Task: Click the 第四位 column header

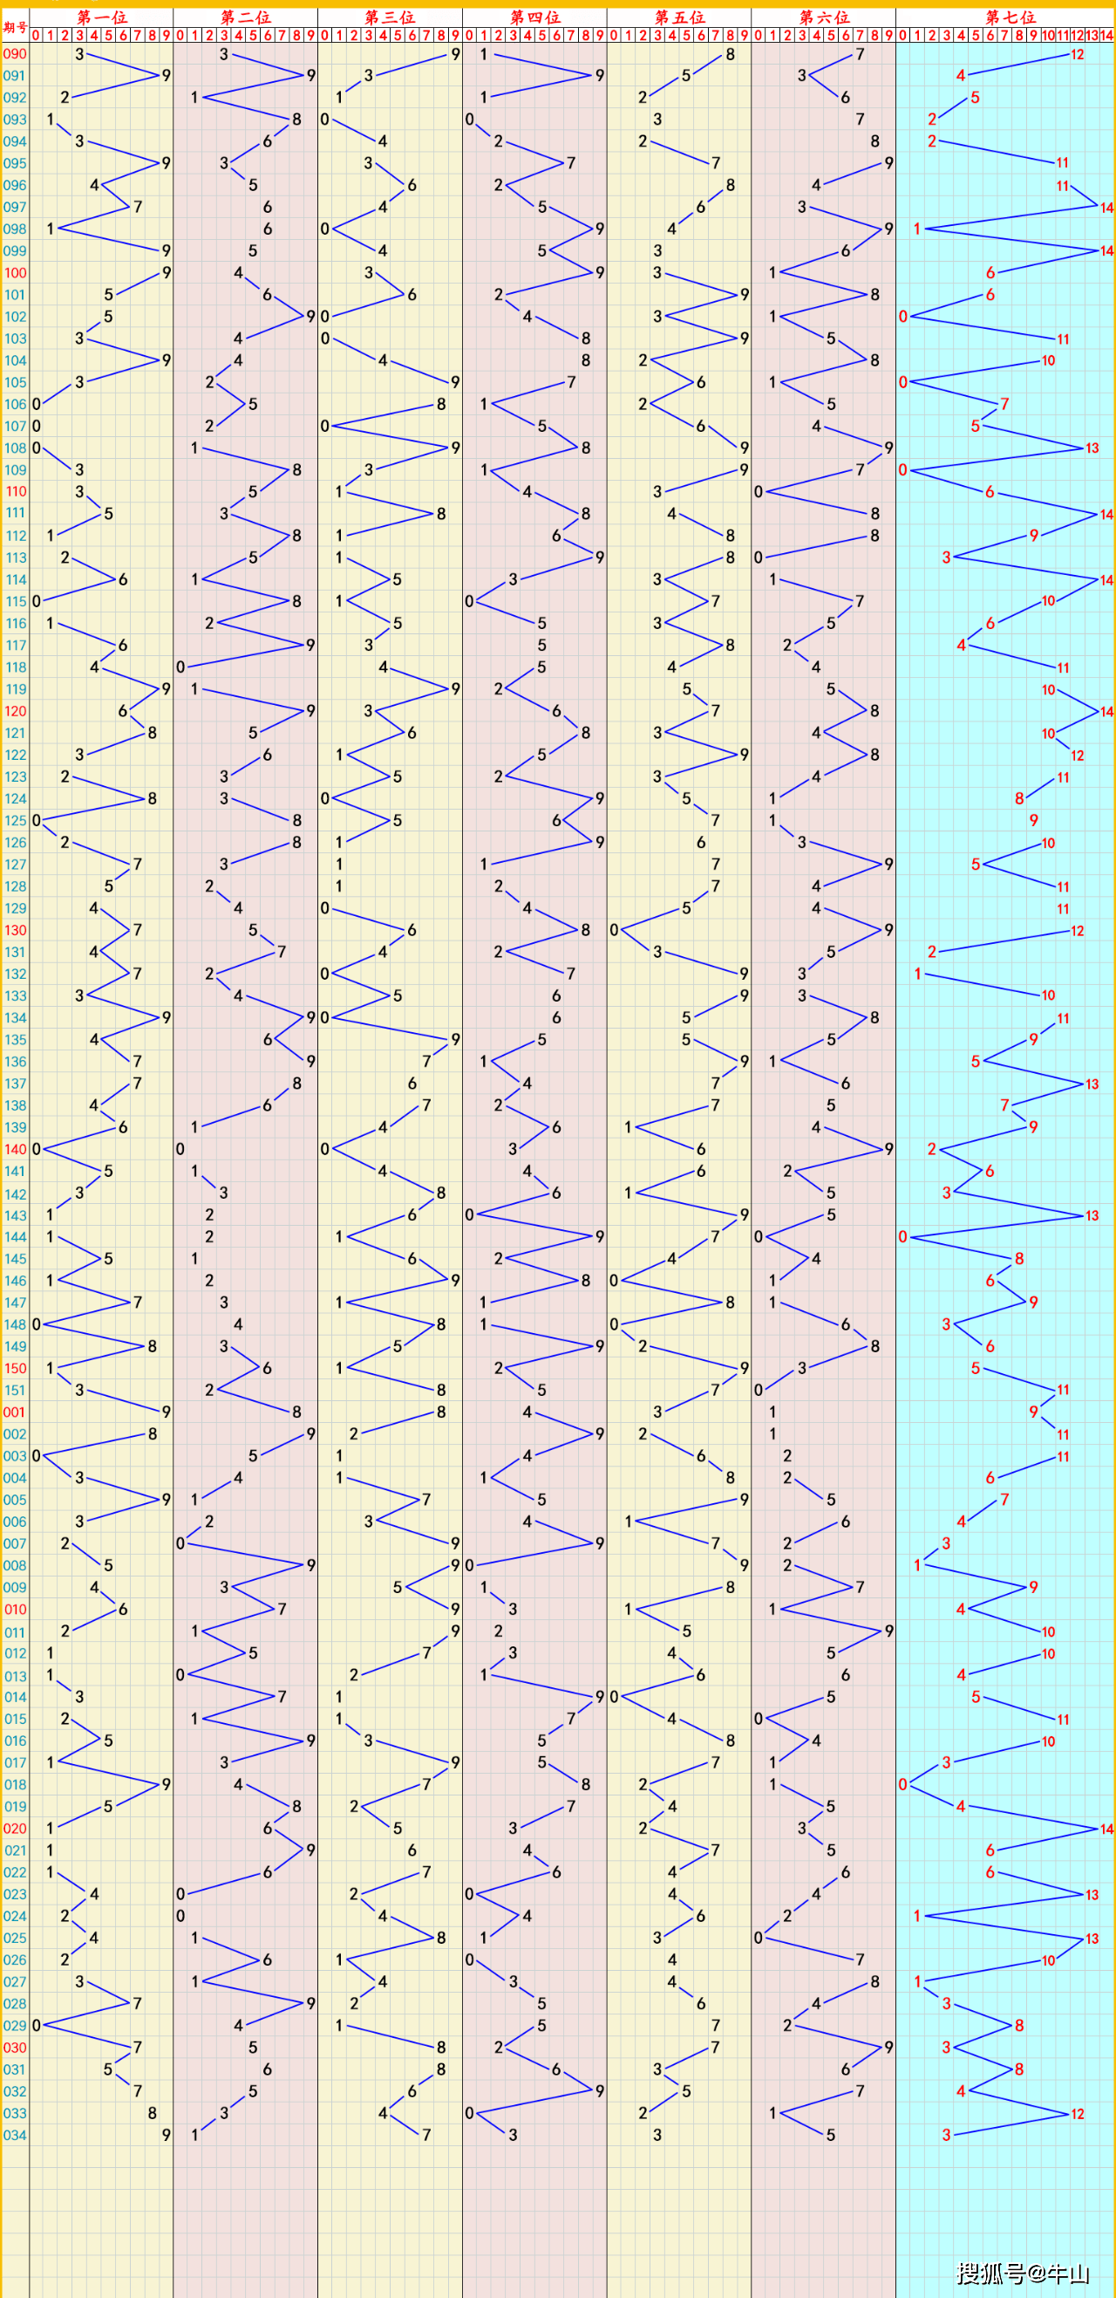Action: click(534, 17)
